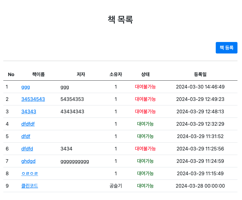Screen dimensions: 242x200
Task: Click 대여가능 status in ㅇㄹㅇㄹ row
Action: [x=145, y=173]
